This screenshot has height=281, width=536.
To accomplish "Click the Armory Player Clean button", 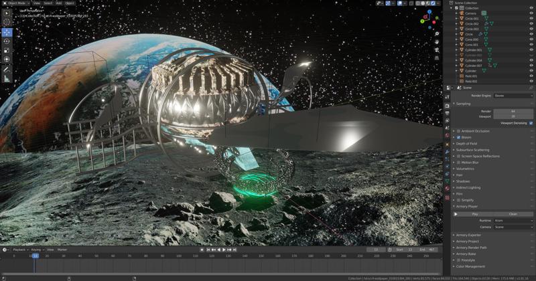I will [513, 214].
